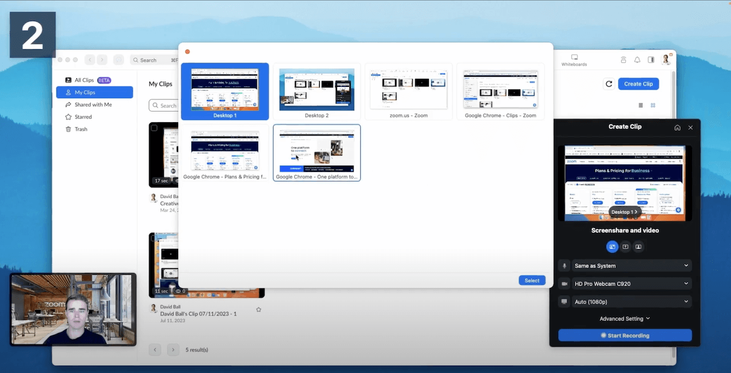Screen dimensions: 731x373
Task: Click the refresh clips icon
Action: [609, 84]
